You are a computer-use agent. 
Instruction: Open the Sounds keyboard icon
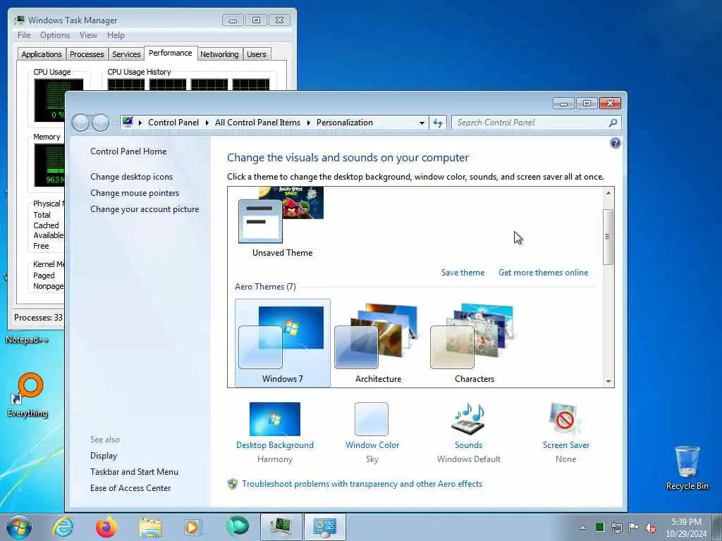click(x=468, y=418)
